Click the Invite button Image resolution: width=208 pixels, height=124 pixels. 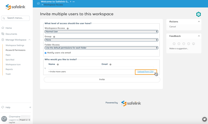tap(102, 80)
